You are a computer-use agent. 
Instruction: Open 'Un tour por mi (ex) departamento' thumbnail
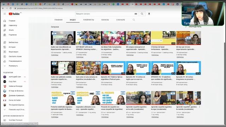189,38
